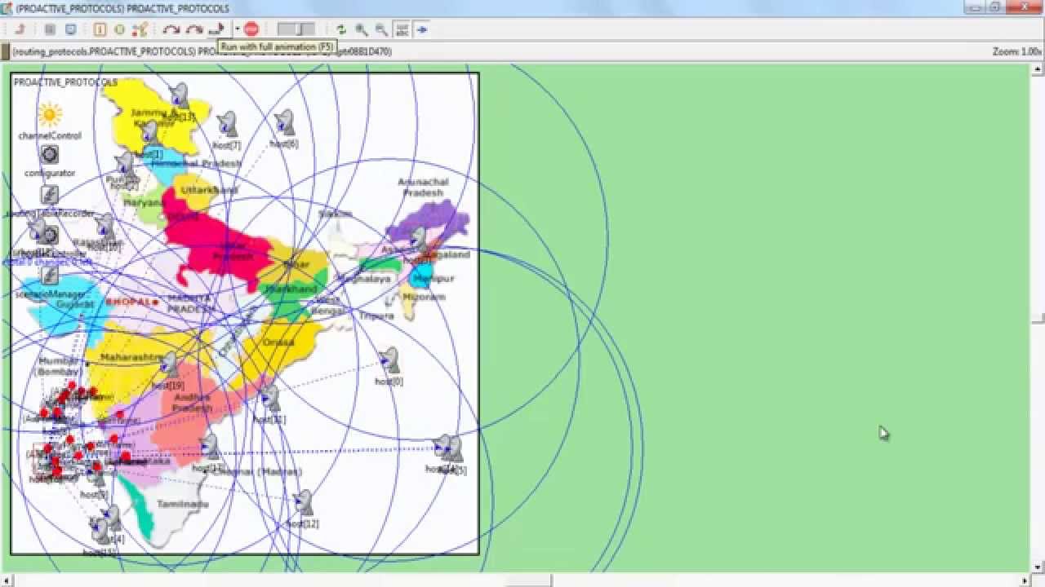Click the routing_protocols.PROACTIVE_PROTOCOLS path text
This screenshot has width=1045, height=587.
click(x=104, y=51)
